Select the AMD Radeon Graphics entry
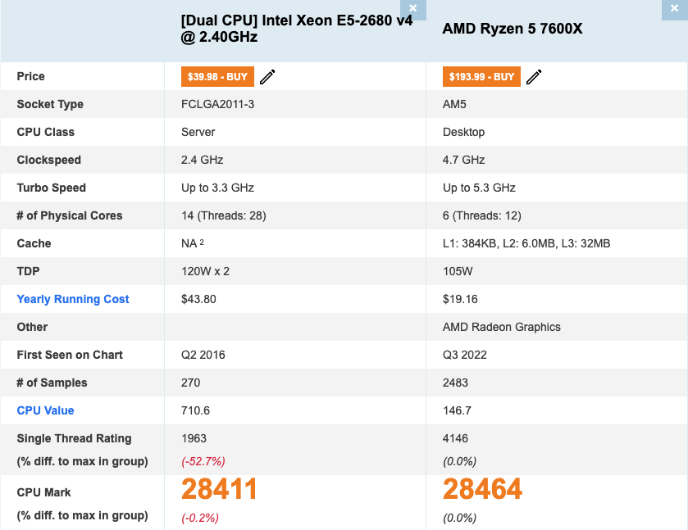Image resolution: width=688 pixels, height=530 pixels. (502, 327)
